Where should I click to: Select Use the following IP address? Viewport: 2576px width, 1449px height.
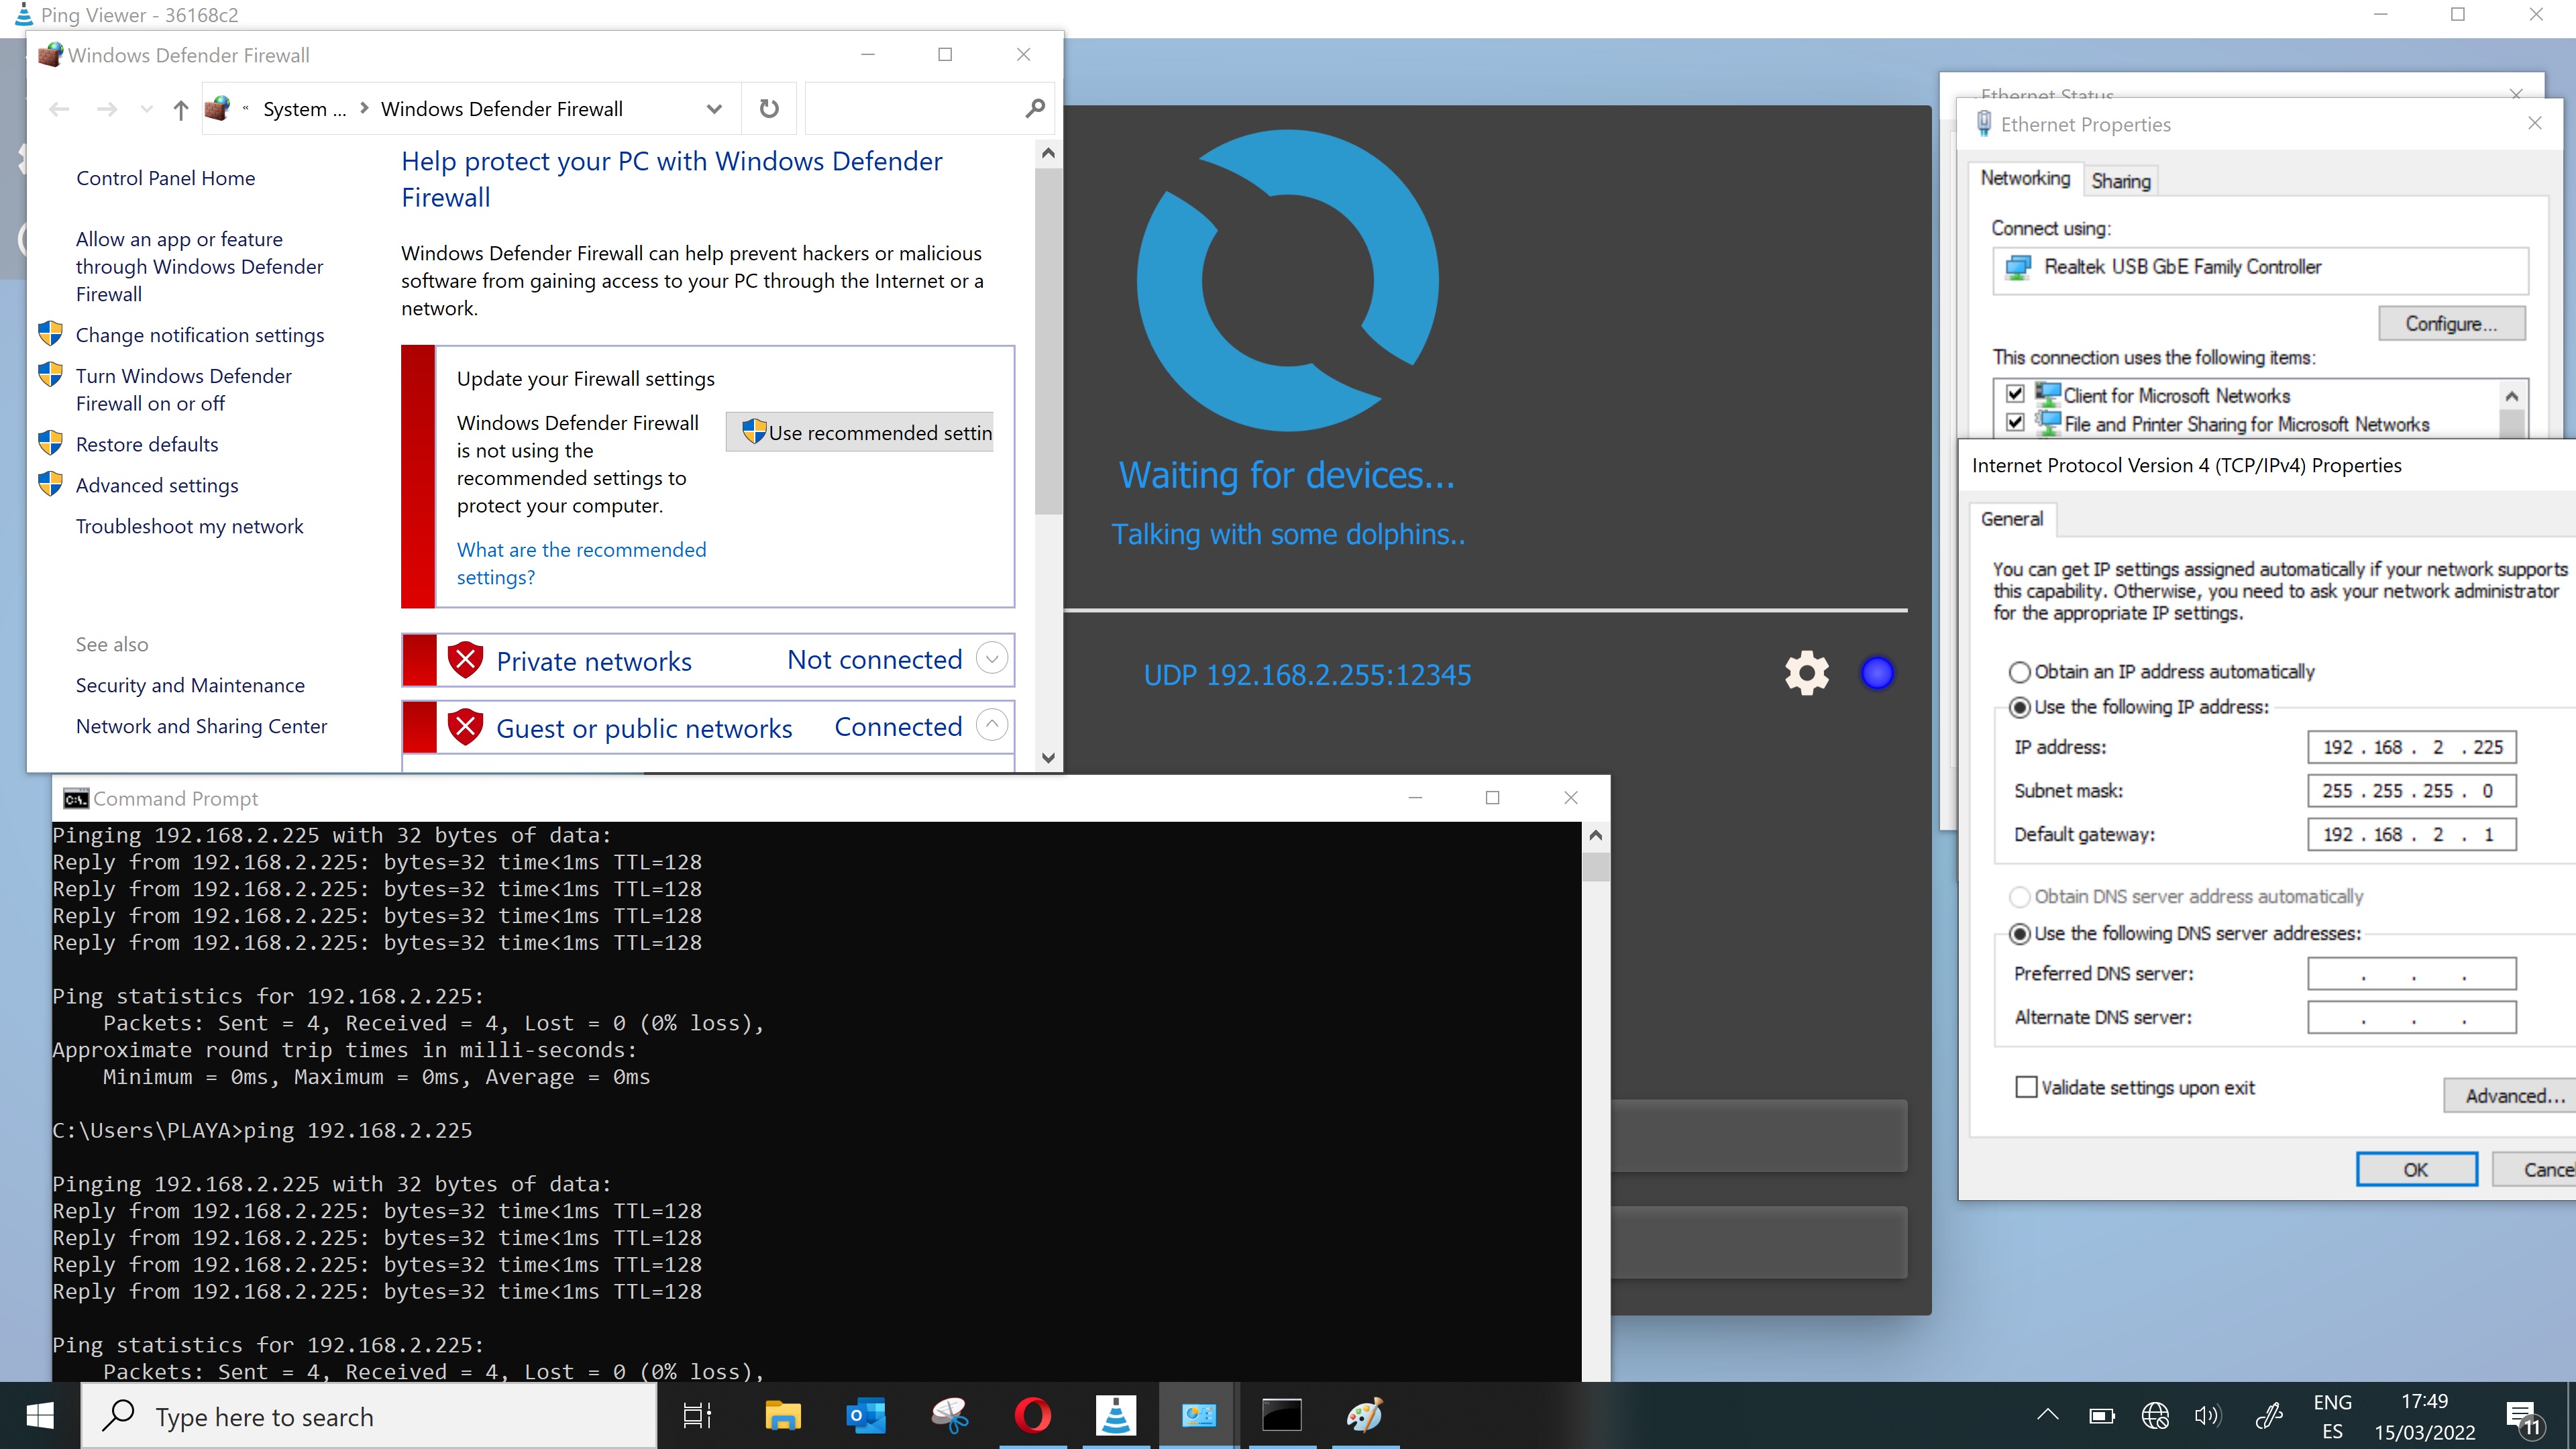[2019, 707]
